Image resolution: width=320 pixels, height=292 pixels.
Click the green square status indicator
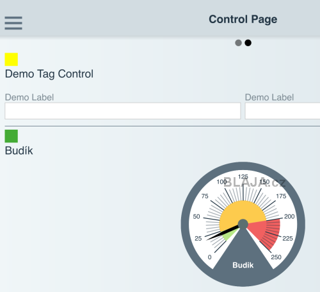coord(12,136)
